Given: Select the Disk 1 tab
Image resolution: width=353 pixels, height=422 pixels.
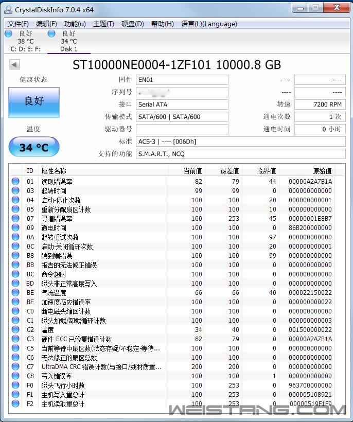Looking at the screenshot, I should point(68,41).
